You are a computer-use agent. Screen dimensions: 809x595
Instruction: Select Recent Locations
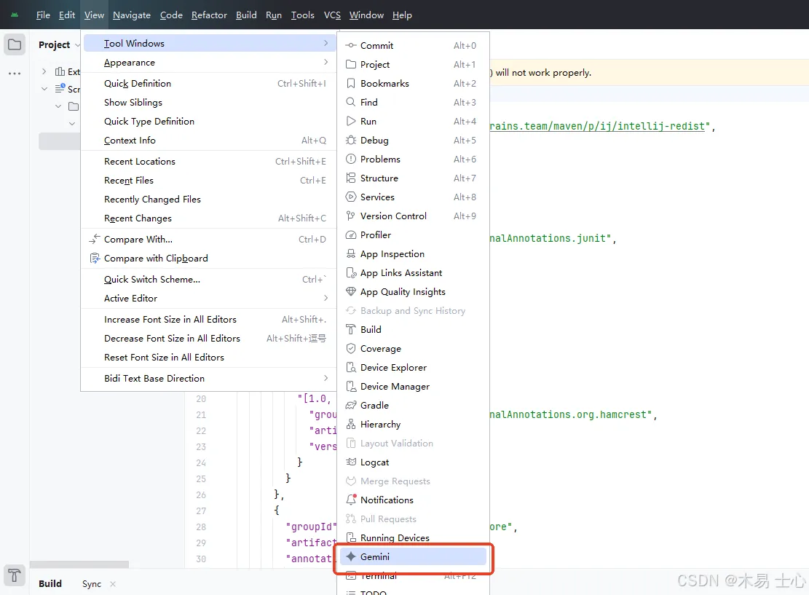[x=209, y=162]
